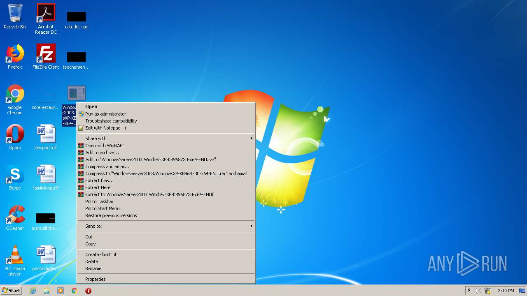Select Create shortcut
This screenshot has width=527, height=296.
(x=166, y=254)
